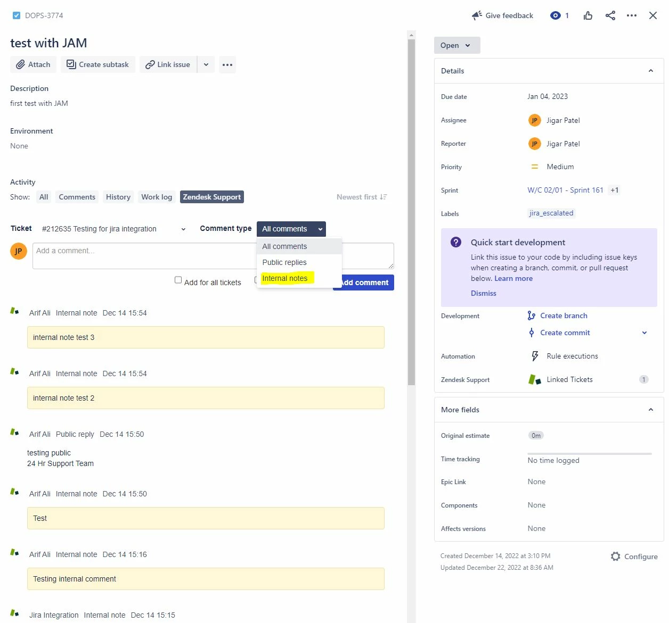Click the Add comment button

pos(363,283)
